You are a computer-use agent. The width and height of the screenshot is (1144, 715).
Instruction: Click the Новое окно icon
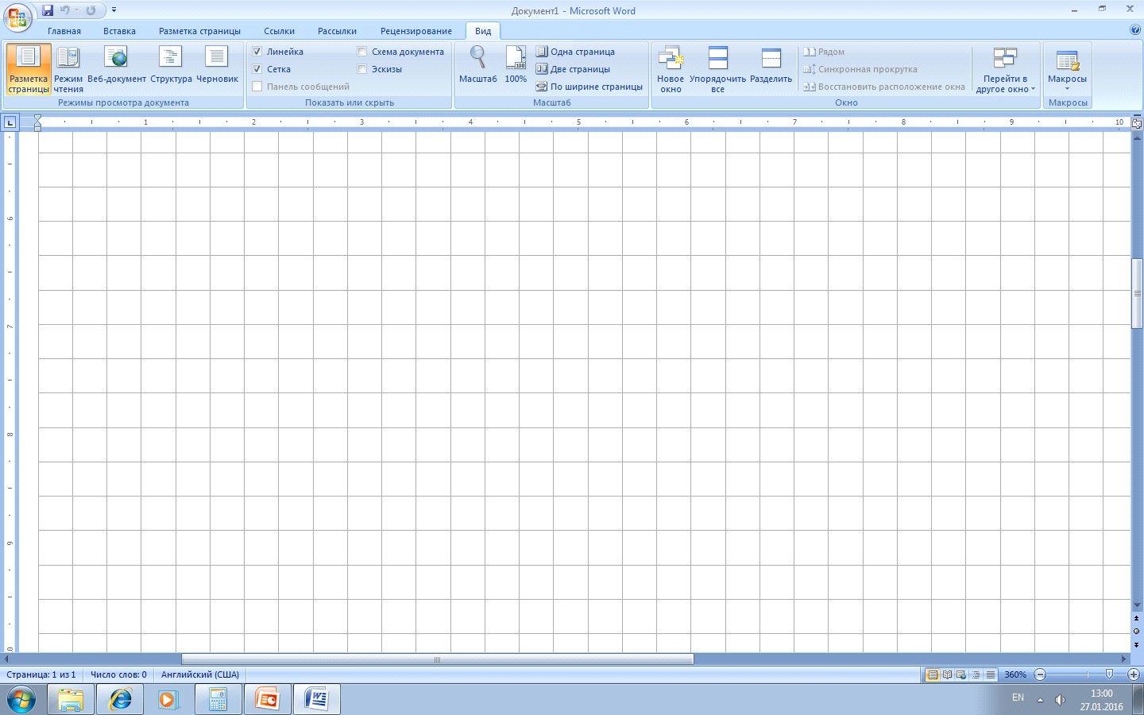tap(671, 69)
